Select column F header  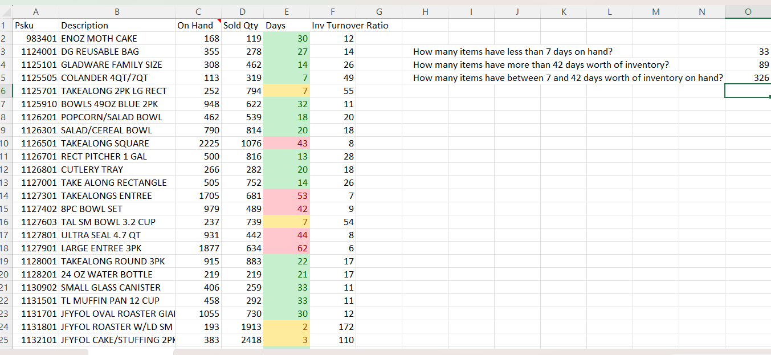pos(333,12)
